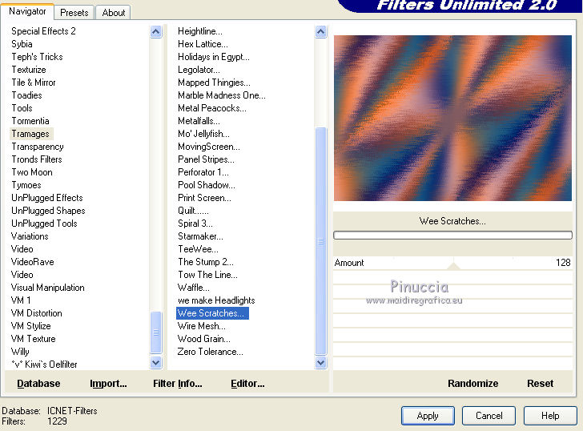
Task: Select UnPlugged Effects category
Action: point(47,198)
